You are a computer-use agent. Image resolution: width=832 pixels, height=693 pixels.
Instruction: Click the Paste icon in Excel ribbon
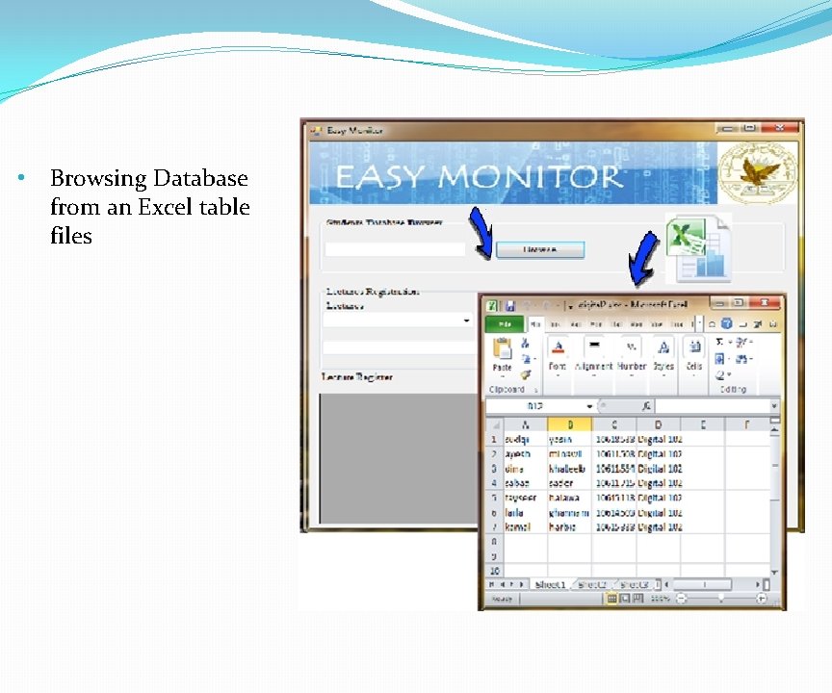tap(502, 348)
